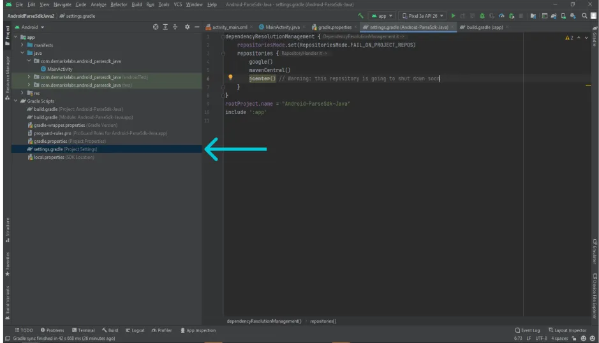Toggle the Build Variants side panel
The width and height of the screenshot is (599, 343).
click(x=7, y=302)
